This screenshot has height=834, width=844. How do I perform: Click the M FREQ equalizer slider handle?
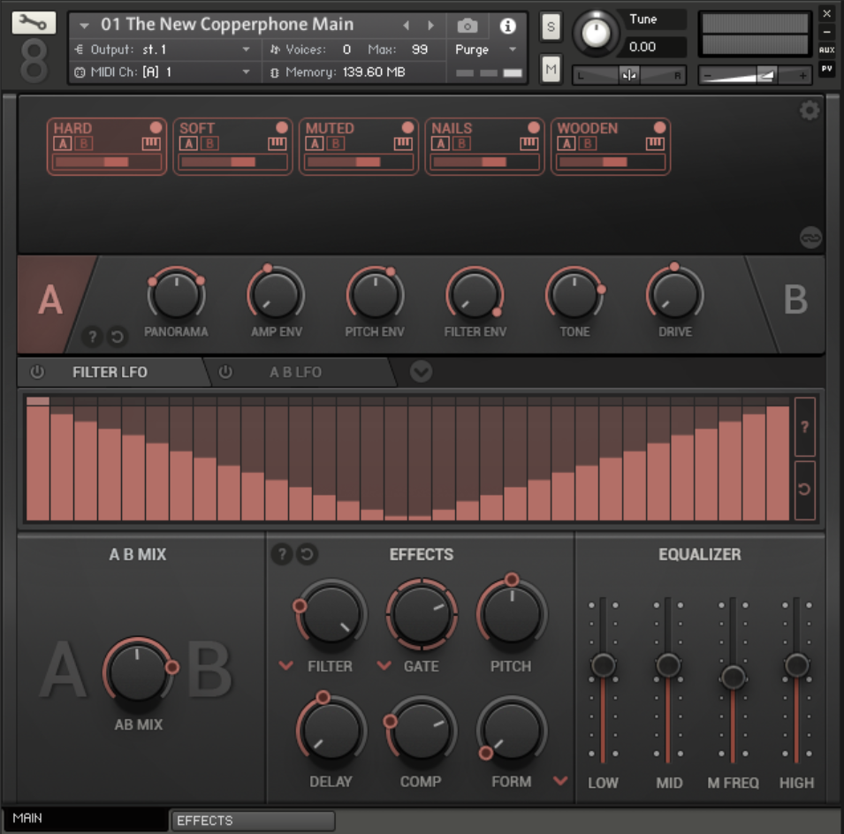[x=733, y=677]
